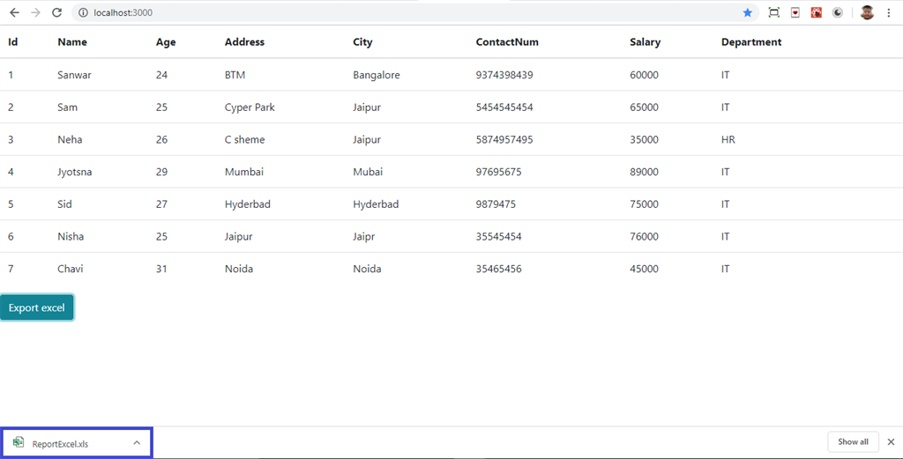Image resolution: width=903 pixels, height=459 pixels.
Task: Close the downloads bar
Action: [891, 441]
